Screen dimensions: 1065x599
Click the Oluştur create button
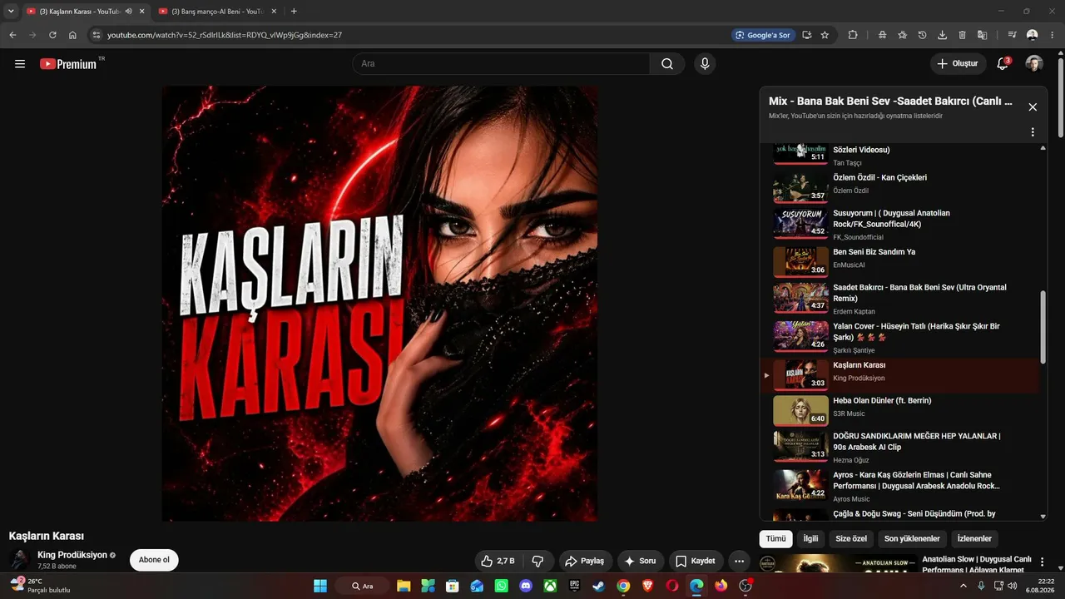(958, 64)
